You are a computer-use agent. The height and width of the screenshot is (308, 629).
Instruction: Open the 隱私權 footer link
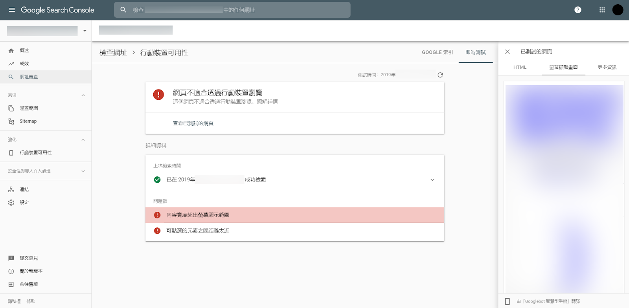pos(14,301)
